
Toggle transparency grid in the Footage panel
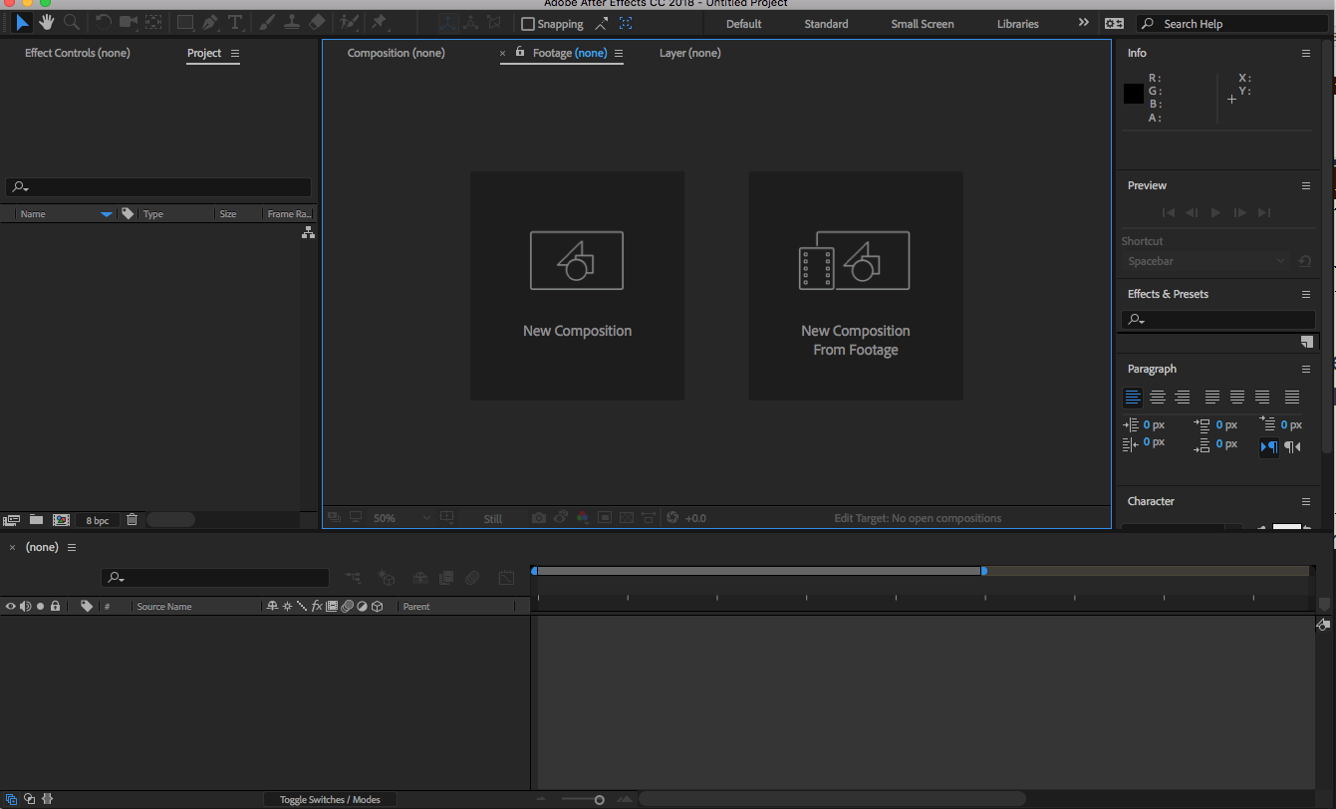[x=628, y=517]
